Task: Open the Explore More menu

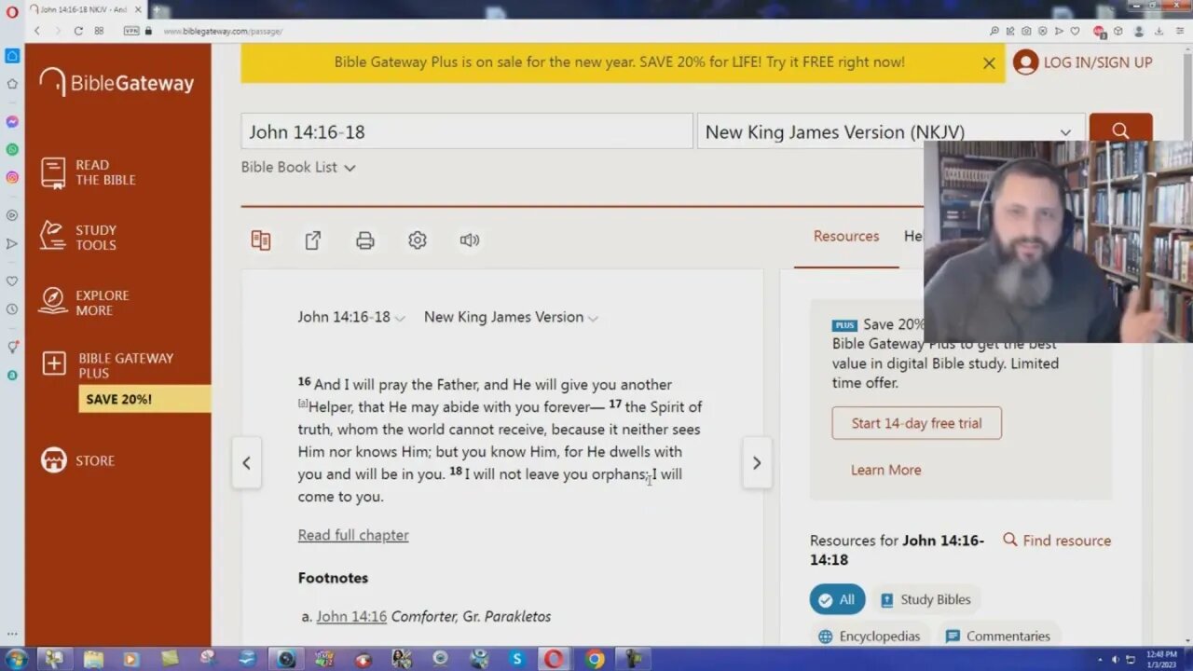Action: tap(84, 303)
